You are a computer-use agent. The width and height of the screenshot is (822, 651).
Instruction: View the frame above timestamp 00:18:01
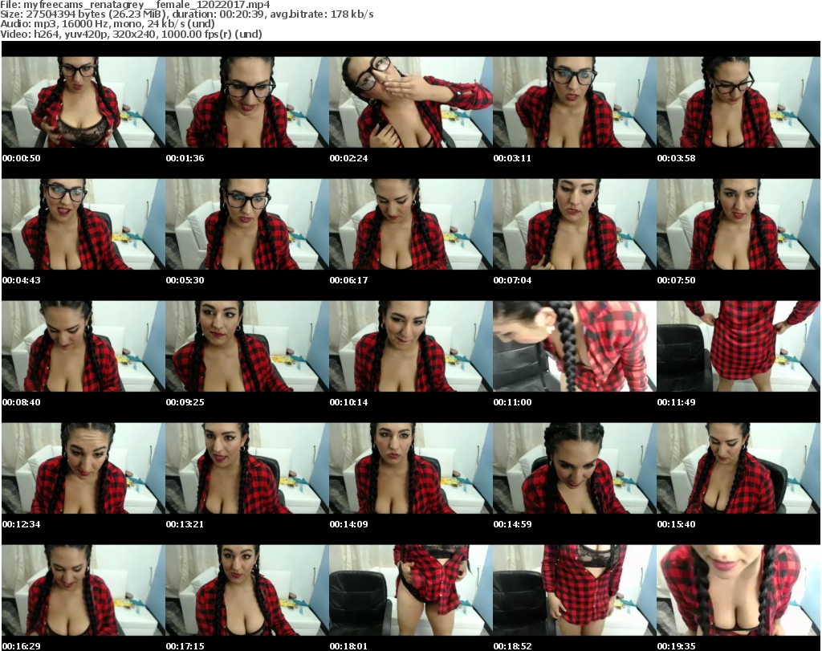(411, 590)
